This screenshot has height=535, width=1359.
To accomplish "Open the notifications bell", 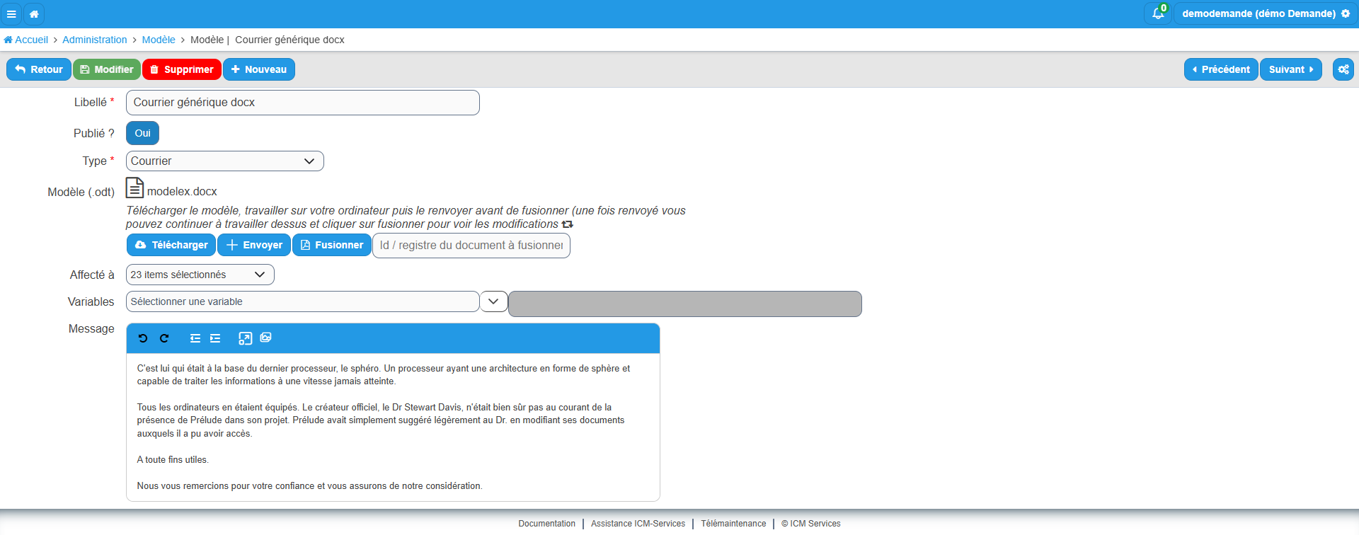I will tap(1158, 13).
